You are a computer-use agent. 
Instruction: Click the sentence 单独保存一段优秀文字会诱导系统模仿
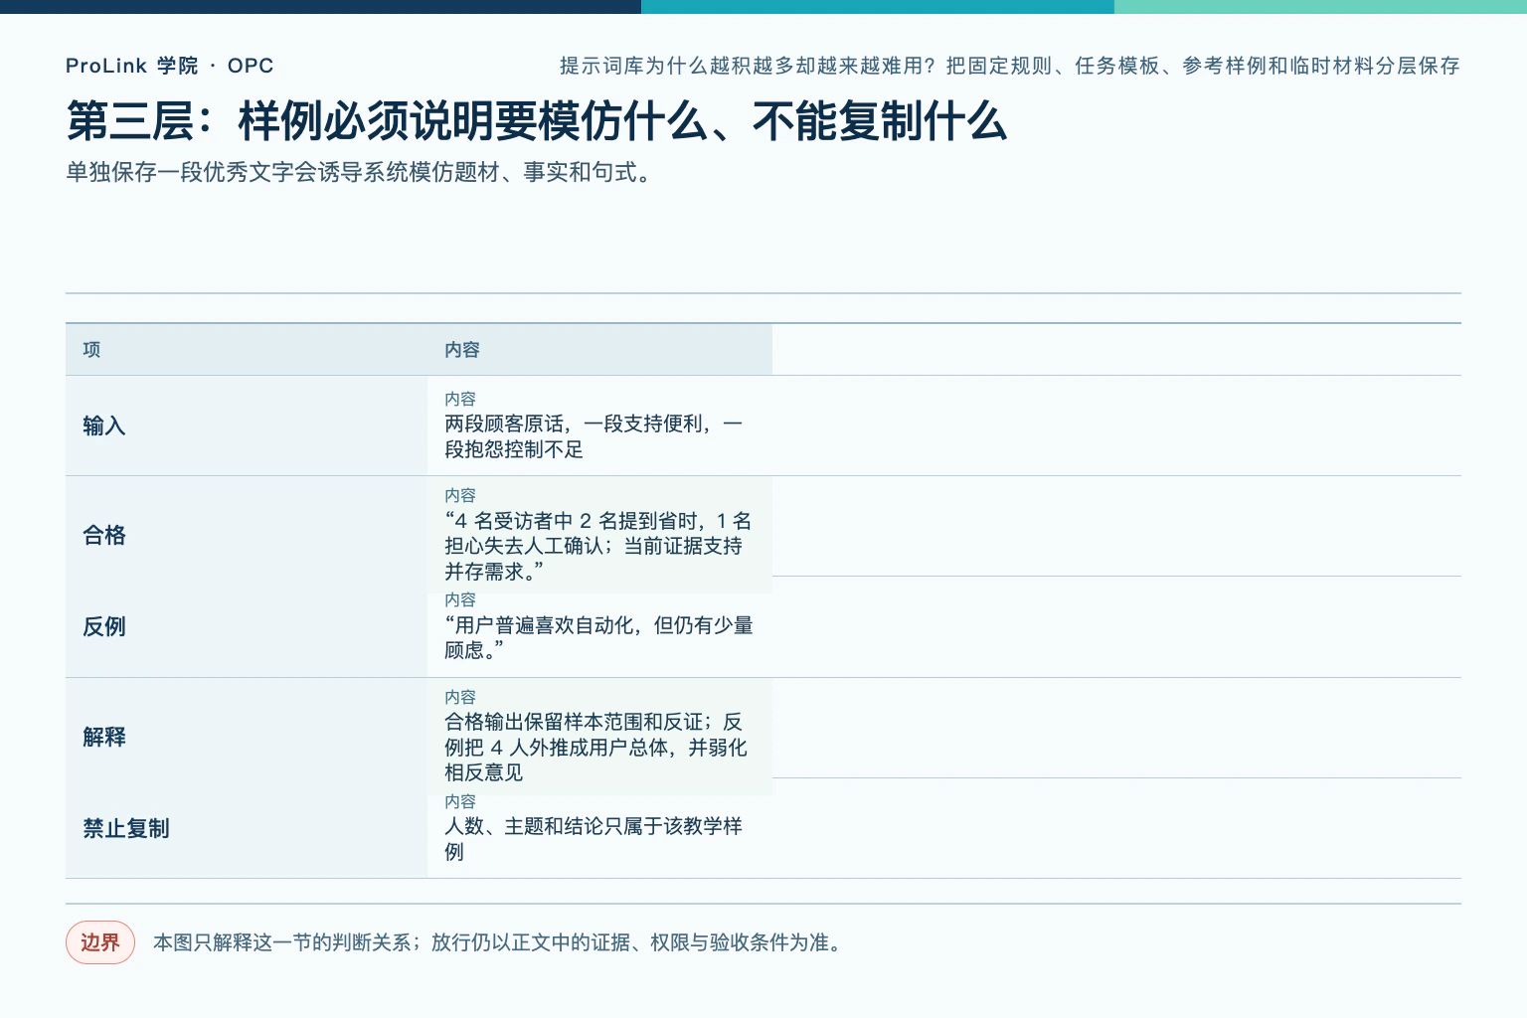point(359,172)
